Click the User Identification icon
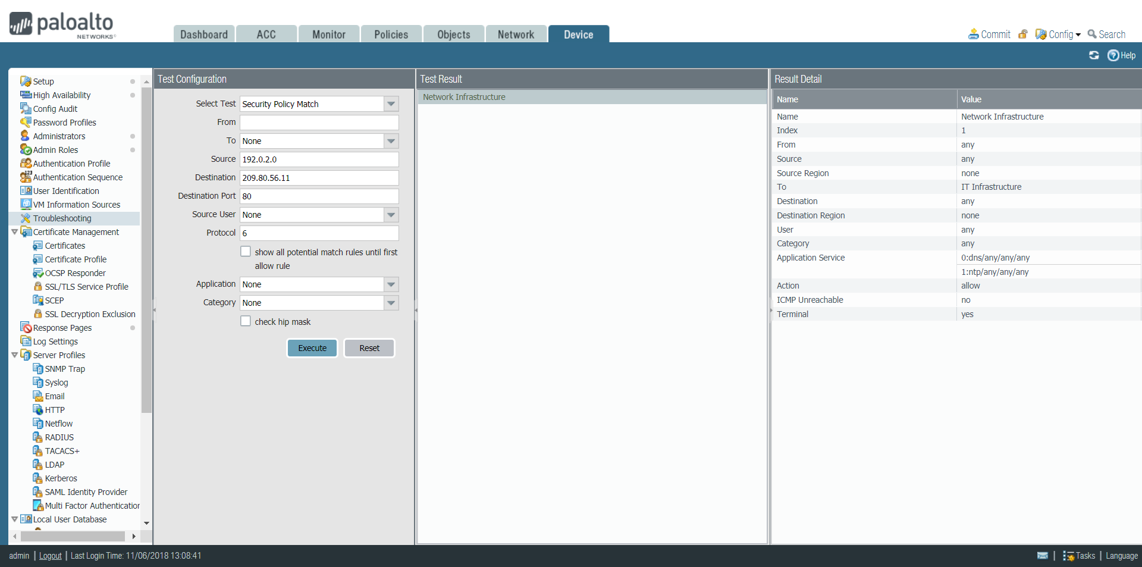The width and height of the screenshot is (1142, 567). tap(26, 191)
